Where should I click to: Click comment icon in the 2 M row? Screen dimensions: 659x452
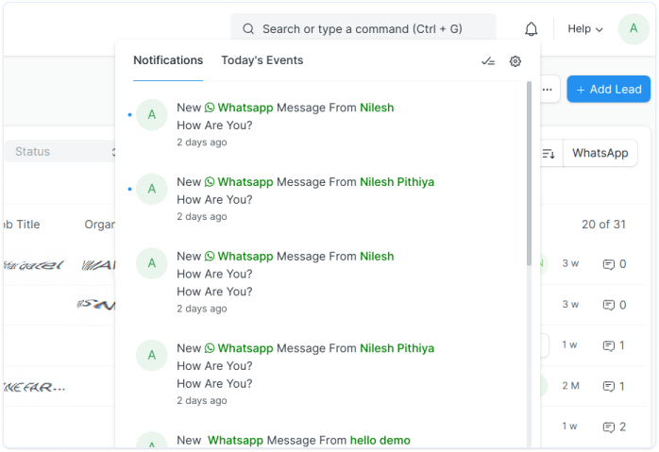coord(609,387)
